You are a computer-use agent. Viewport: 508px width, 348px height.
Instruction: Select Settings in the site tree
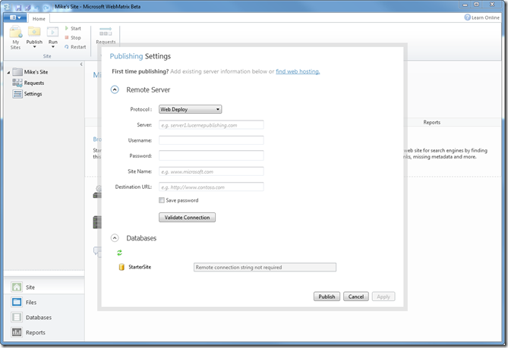coord(33,94)
